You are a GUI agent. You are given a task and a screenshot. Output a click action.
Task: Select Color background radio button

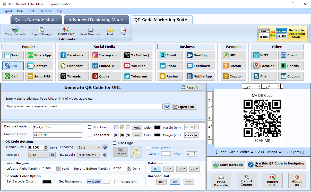click(89, 182)
